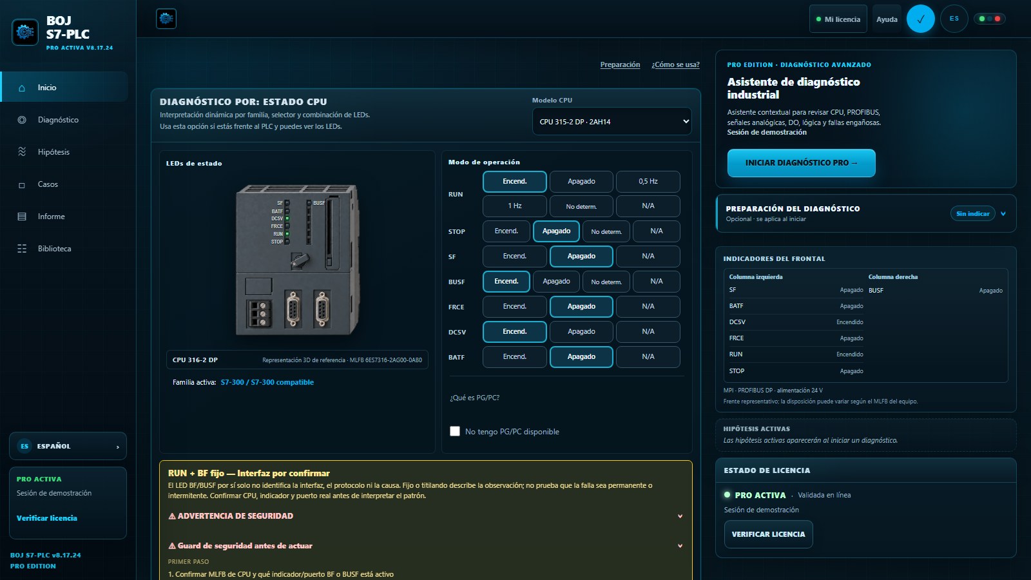Set SF LED to Encend.
The width and height of the screenshot is (1031, 580).
(x=515, y=256)
